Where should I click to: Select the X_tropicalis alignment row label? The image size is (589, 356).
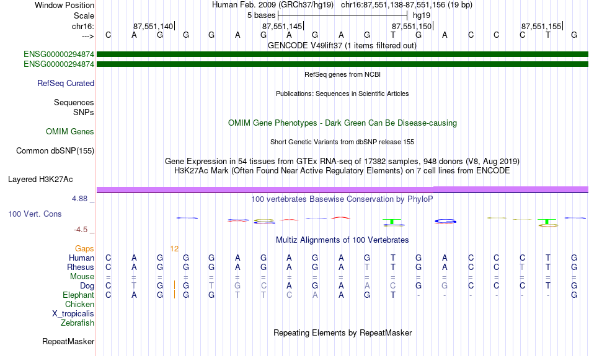pyautogui.click(x=73, y=314)
